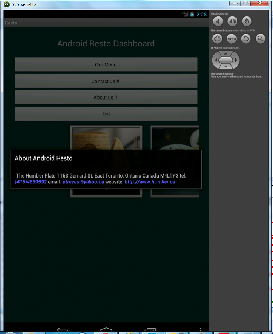Tap the Our Menu button
Image resolution: width=273 pixels, height=334 pixels.
click(106, 64)
